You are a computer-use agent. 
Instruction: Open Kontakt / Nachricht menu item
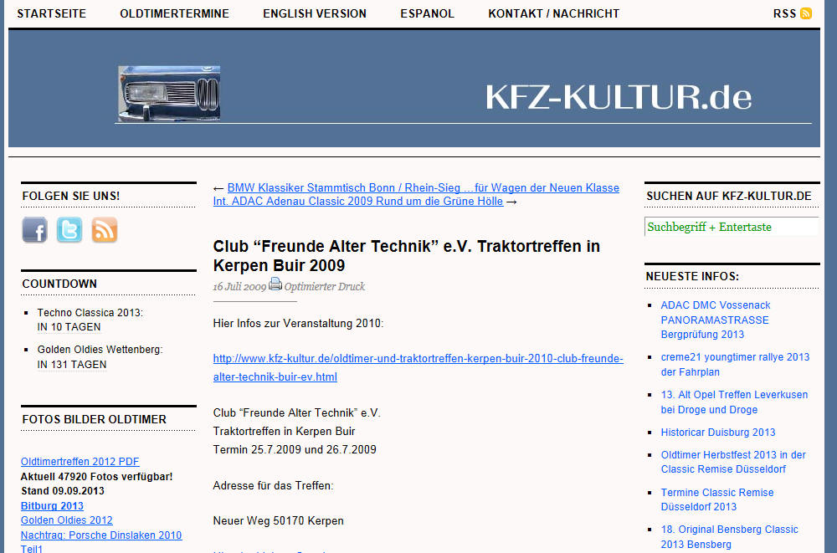pyautogui.click(x=554, y=14)
